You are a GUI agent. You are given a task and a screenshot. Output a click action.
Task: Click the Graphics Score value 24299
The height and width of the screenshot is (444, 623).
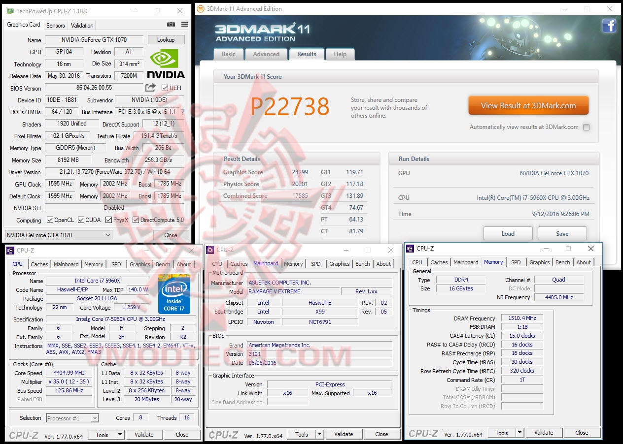pyautogui.click(x=300, y=172)
